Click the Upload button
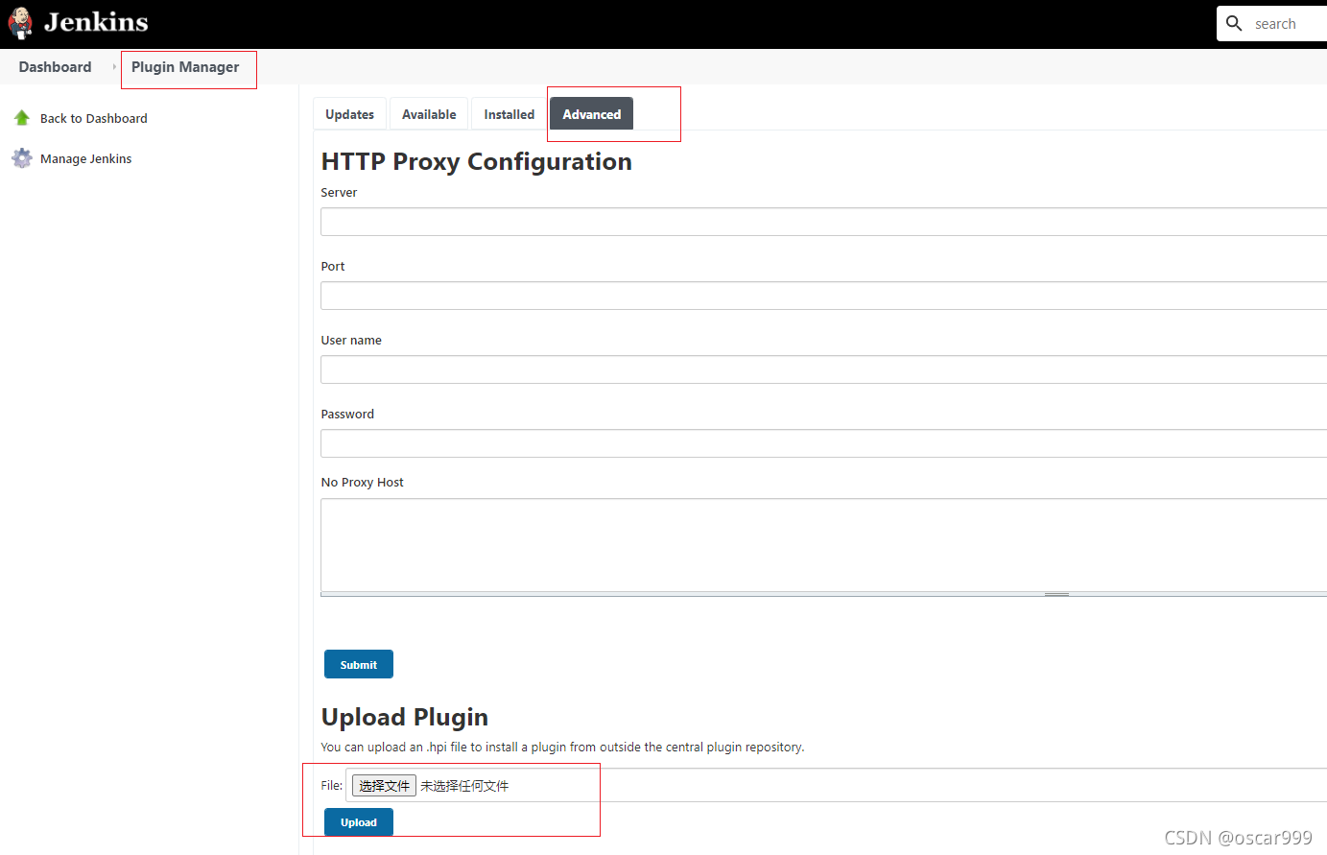Viewport: 1327px width, 855px height. (x=359, y=822)
